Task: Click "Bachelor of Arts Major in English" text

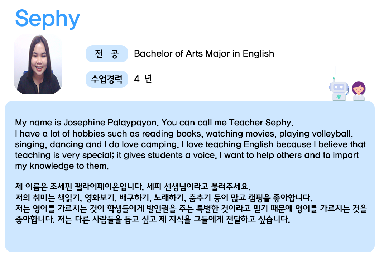Action: pos(204,53)
